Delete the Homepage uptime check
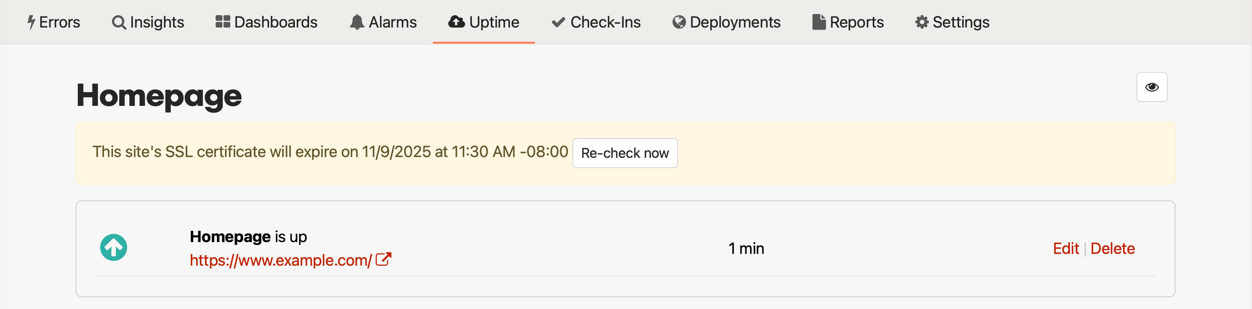The width and height of the screenshot is (1252, 309). point(1113,248)
